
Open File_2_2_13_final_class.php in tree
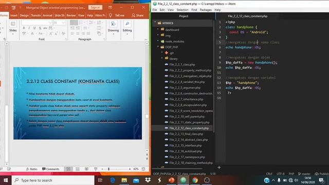pyautogui.click(x=186, y=134)
